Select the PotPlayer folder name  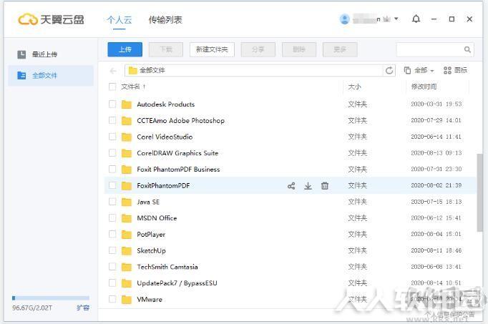pos(151,235)
